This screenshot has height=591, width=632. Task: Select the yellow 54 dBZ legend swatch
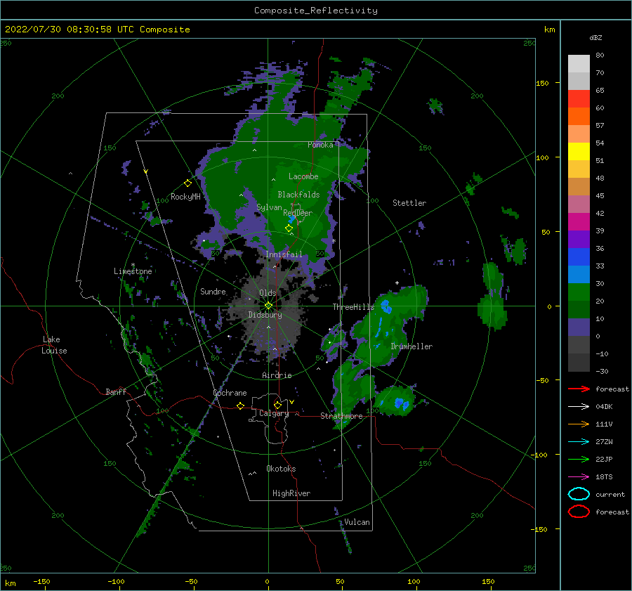coord(579,151)
